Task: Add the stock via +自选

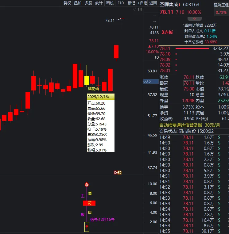Action: pyautogui.click(x=142, y=3)
